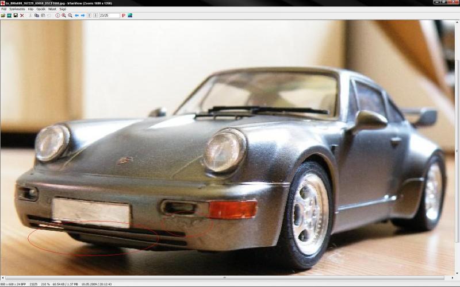Delete the file with the red X icon

[x=22, y=15]
